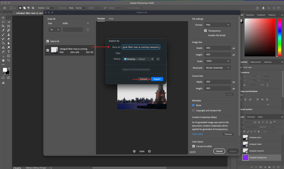The width and height of the screenshot is (284, 169).
Task: Toggle the Transparency checkbox
Action: (x=206, y=31)
